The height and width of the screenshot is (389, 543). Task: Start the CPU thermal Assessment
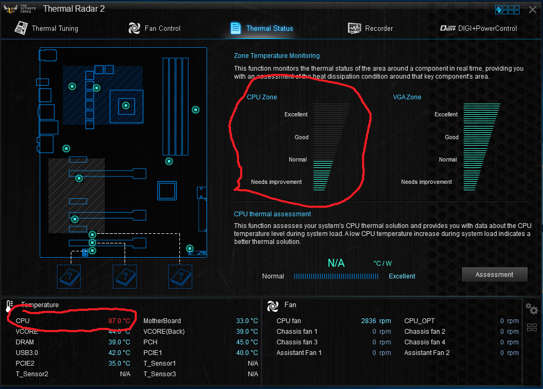point(495,275)
